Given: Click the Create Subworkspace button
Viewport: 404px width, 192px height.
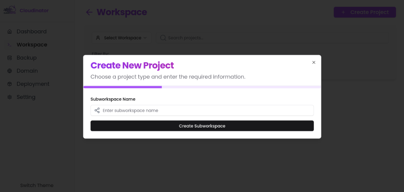Looking at the screenshot, I should (x=202, y=126).
